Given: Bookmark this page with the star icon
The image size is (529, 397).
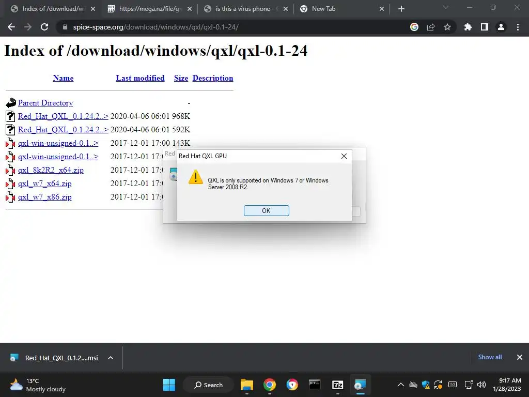Looking at the screenshot, I should (x=447, y=27).
